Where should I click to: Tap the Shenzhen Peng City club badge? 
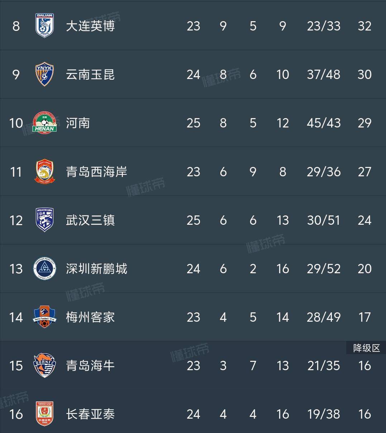[x=44, y=269]
